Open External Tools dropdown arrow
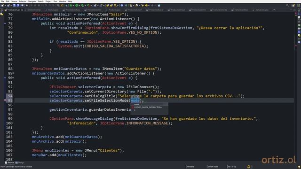This screenshot has width=301, height=169. click(x=91, y=5)
